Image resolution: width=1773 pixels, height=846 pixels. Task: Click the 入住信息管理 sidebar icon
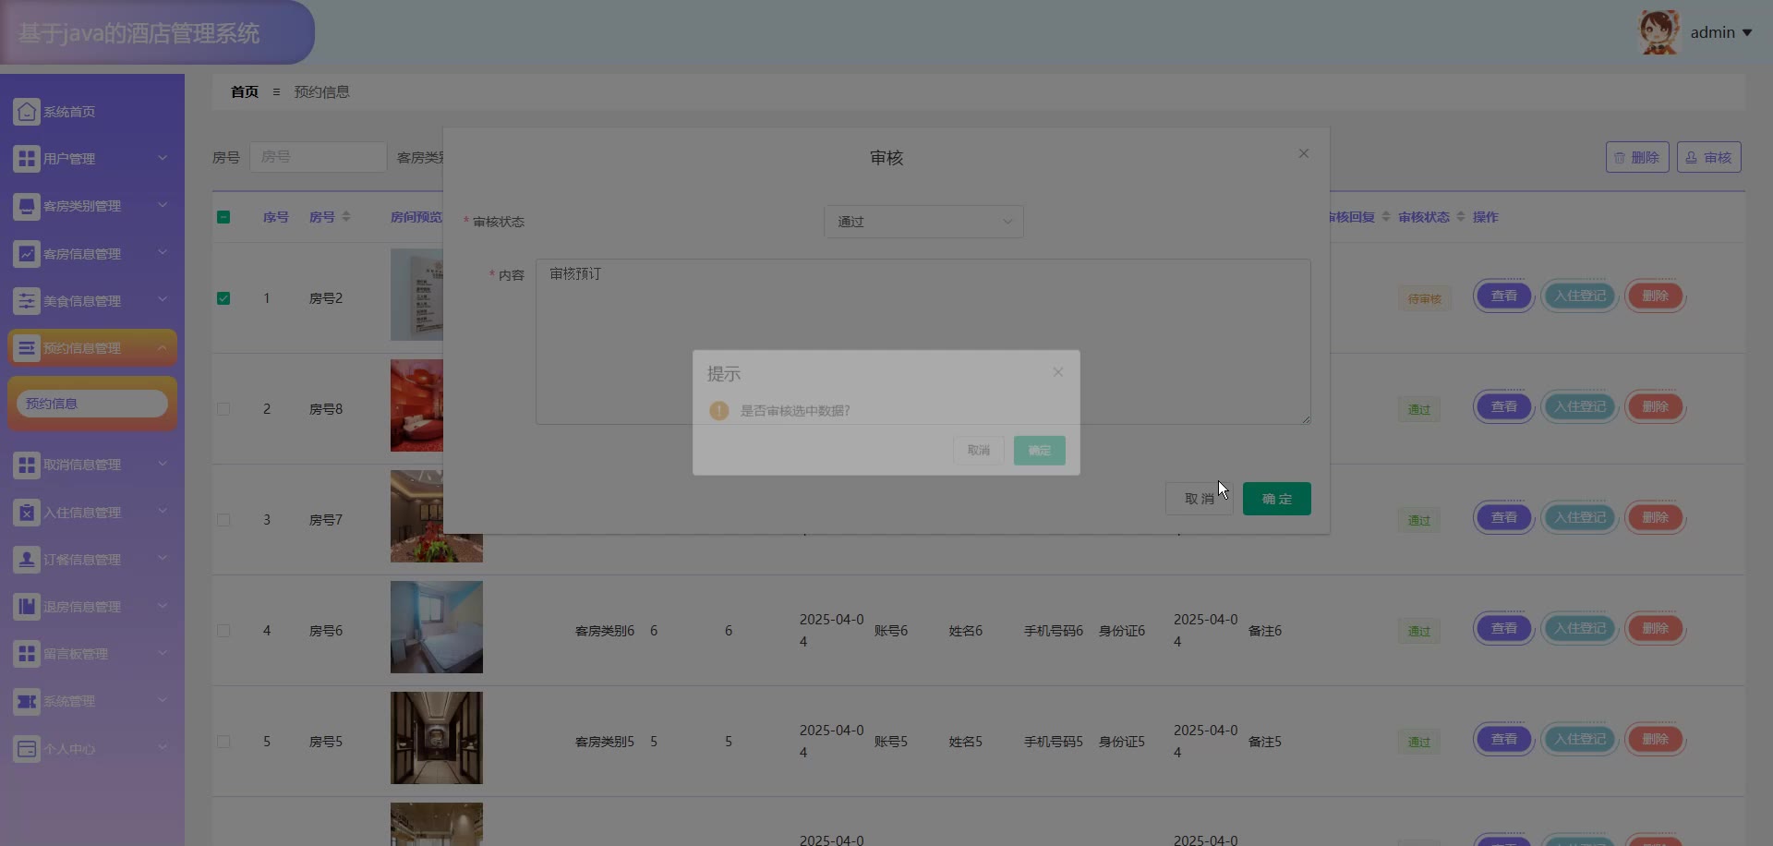27,513
